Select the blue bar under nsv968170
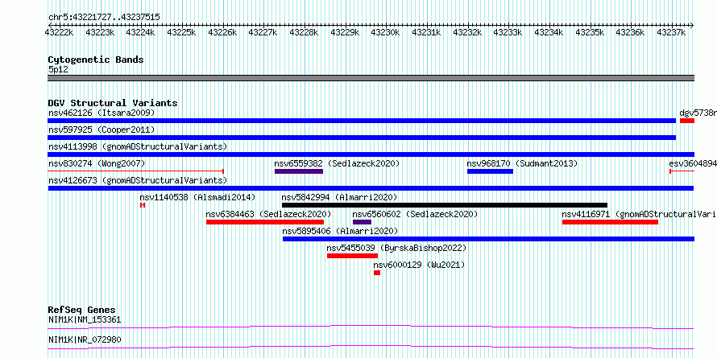The height and width of the screenshot is (358, 717). pos(490,171)
